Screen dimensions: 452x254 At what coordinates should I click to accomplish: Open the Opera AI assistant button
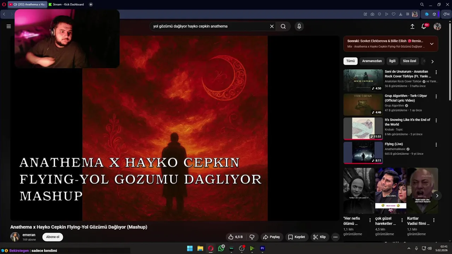coord(446,14)
